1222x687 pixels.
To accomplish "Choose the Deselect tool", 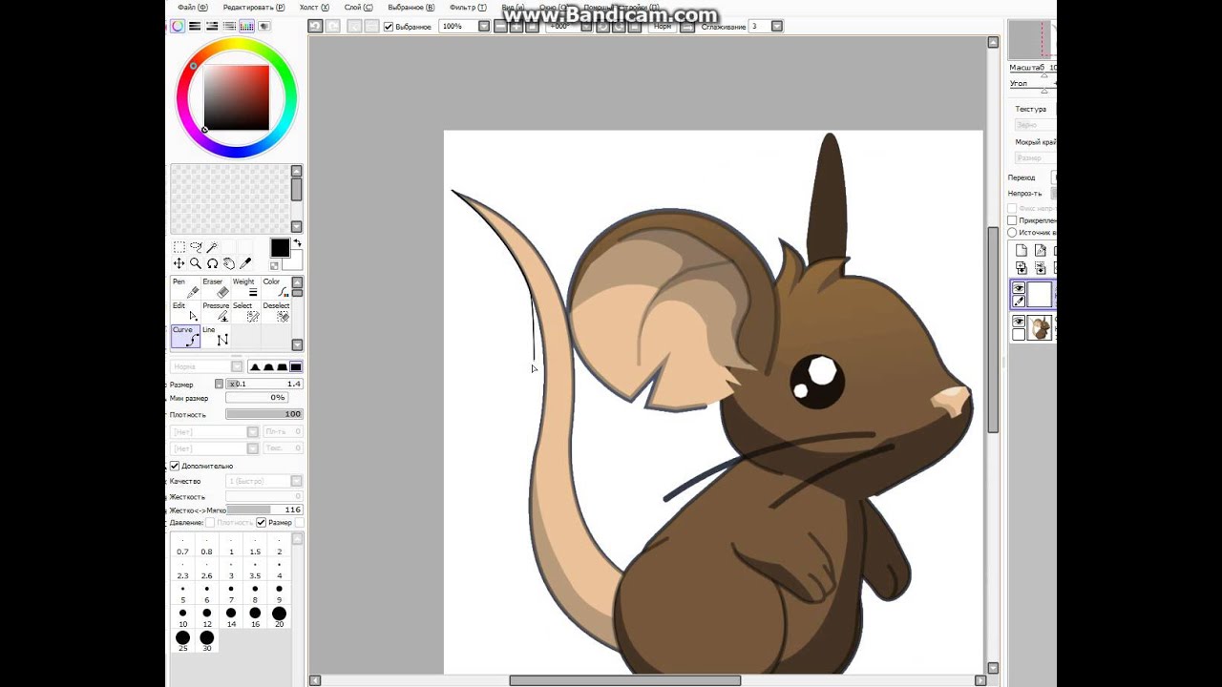I will point(275,312).
